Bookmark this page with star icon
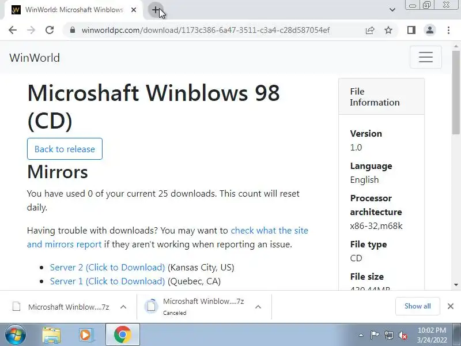 click(388, 30)
